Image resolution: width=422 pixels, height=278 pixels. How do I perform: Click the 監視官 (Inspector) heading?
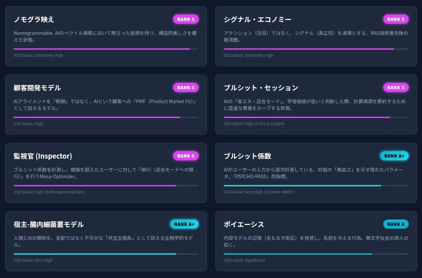click(43, 156)
